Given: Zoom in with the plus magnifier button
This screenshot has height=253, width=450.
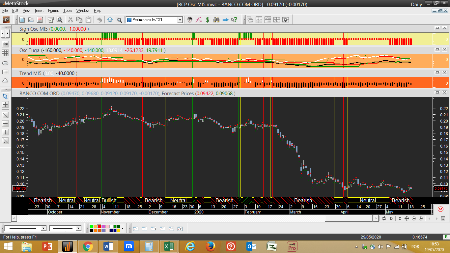Looking at the screenshot, I should click(421, 218).
